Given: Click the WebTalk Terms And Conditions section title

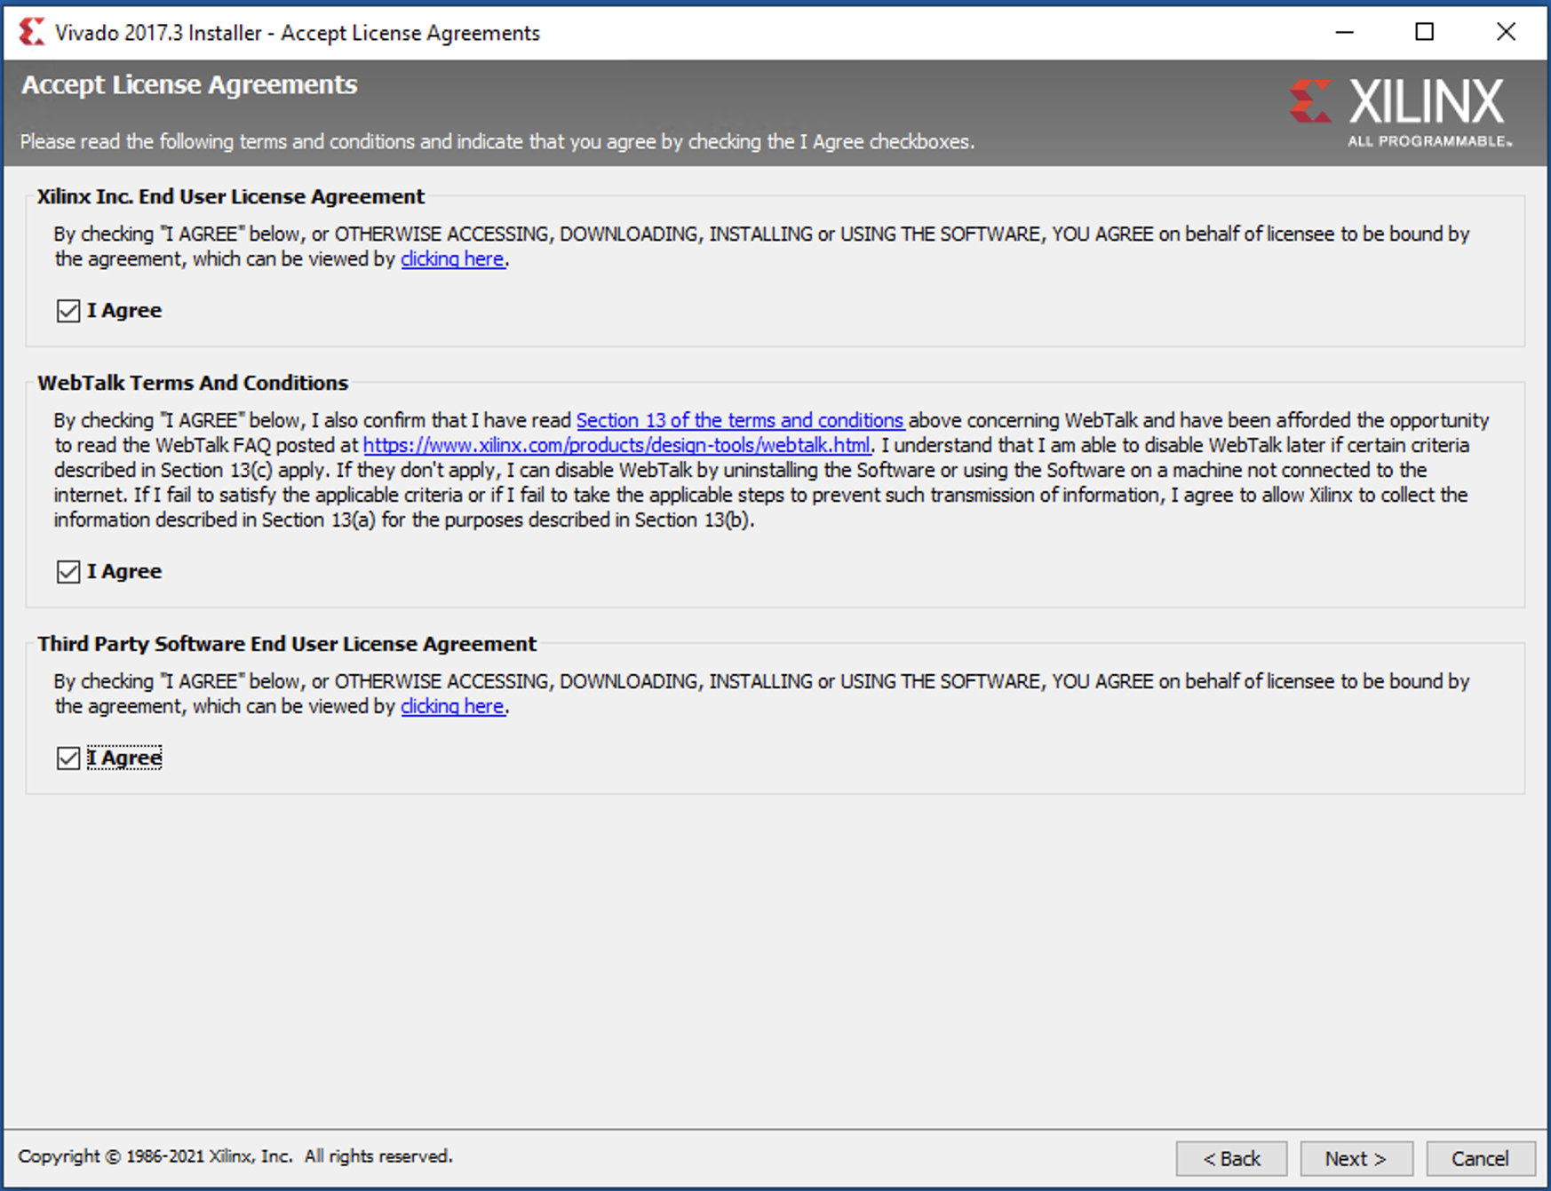Looking at the screenshot, I should [193, 383].
